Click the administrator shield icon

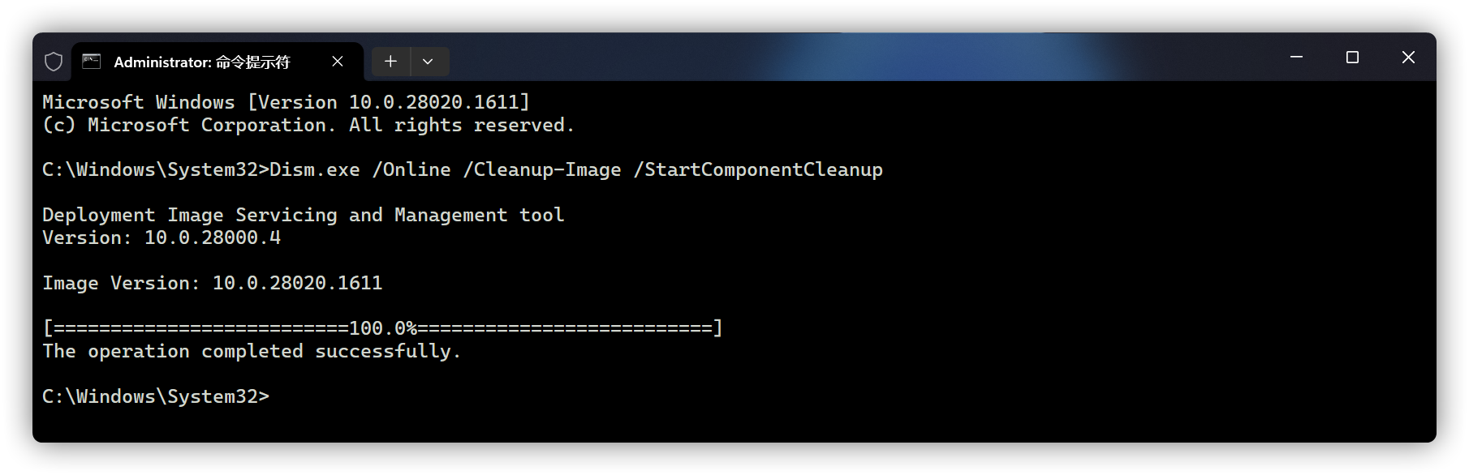coord(54,62)
